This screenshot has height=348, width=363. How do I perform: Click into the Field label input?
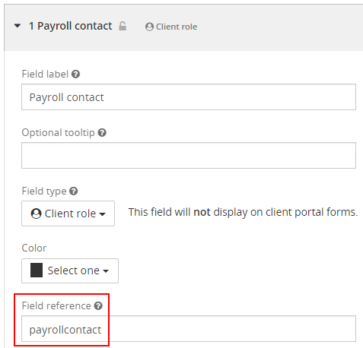tap(189, 97)
